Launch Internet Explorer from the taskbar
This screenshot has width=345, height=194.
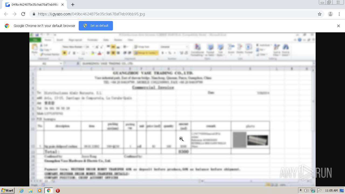tap(22, 190)
